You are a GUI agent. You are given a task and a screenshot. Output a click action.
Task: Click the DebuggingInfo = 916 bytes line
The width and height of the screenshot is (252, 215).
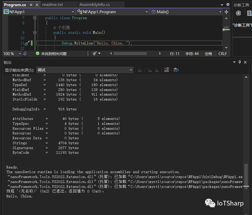point(45,109)
